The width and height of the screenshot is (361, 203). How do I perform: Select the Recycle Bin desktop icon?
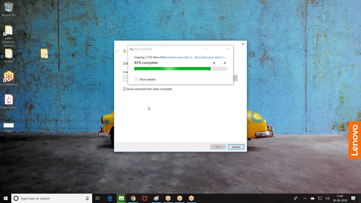click(x=9, y=9)
